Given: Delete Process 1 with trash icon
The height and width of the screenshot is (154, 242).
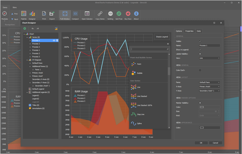Looking at the screenshot, I should (57, 40).
